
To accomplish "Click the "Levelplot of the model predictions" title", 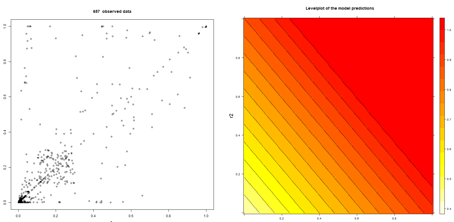I will (x=340, y=8).
